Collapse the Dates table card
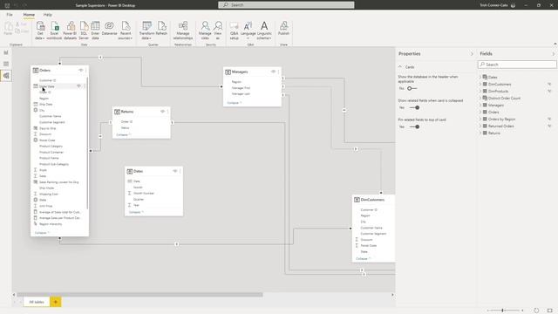Screen dimensions: 558x314 (136, 212)
